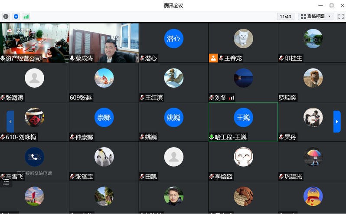Open the meeting info icon

[6, 16]
